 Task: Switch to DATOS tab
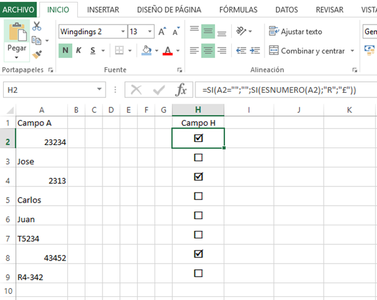[x=287, y=9]
